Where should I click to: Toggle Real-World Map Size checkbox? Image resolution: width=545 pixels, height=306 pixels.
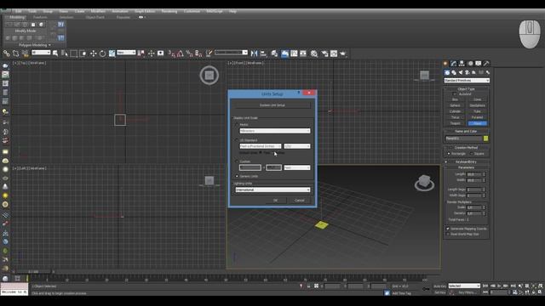(448, 235)
